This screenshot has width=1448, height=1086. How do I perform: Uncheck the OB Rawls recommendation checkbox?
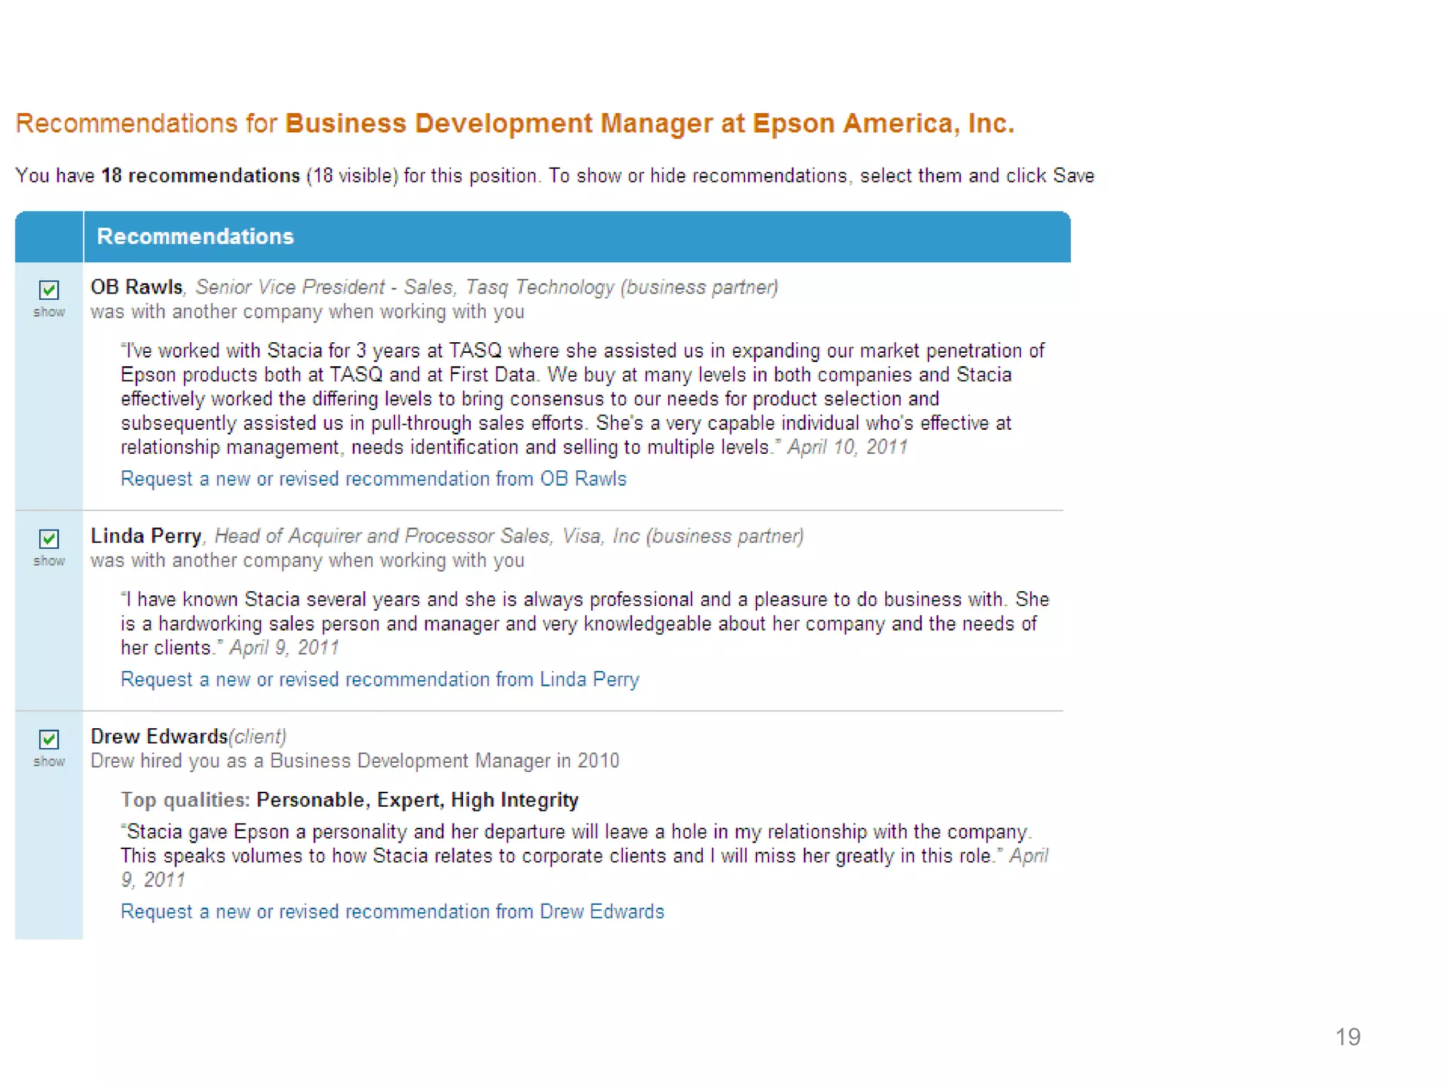(49, 290)
